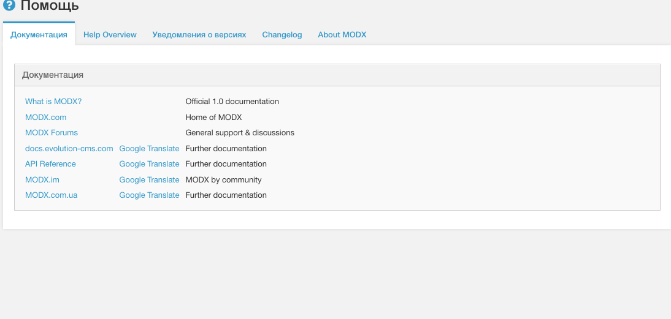Open docs.evolution-cms.com link
Viewport: 671px width, 319px height.
click(x=69, y=149)
